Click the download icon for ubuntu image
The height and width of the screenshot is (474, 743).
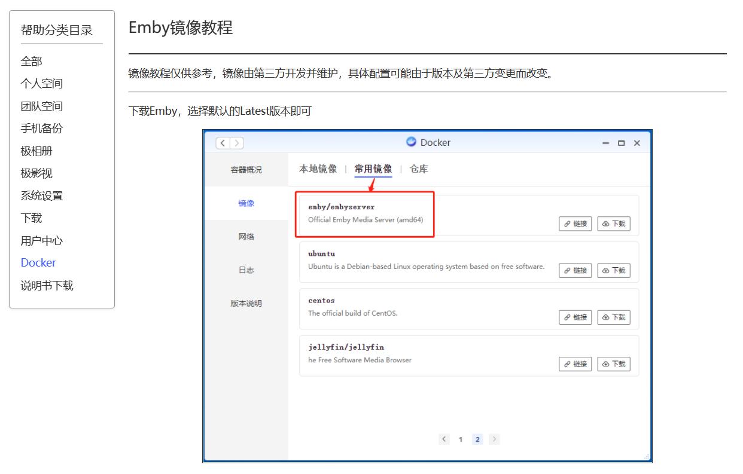tap(614, 270)
